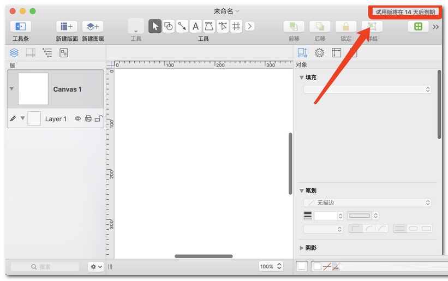448x281 pixels.
Task: Click the stroke thickness input field
Action: pyautogui.click(x=326, y=216)
